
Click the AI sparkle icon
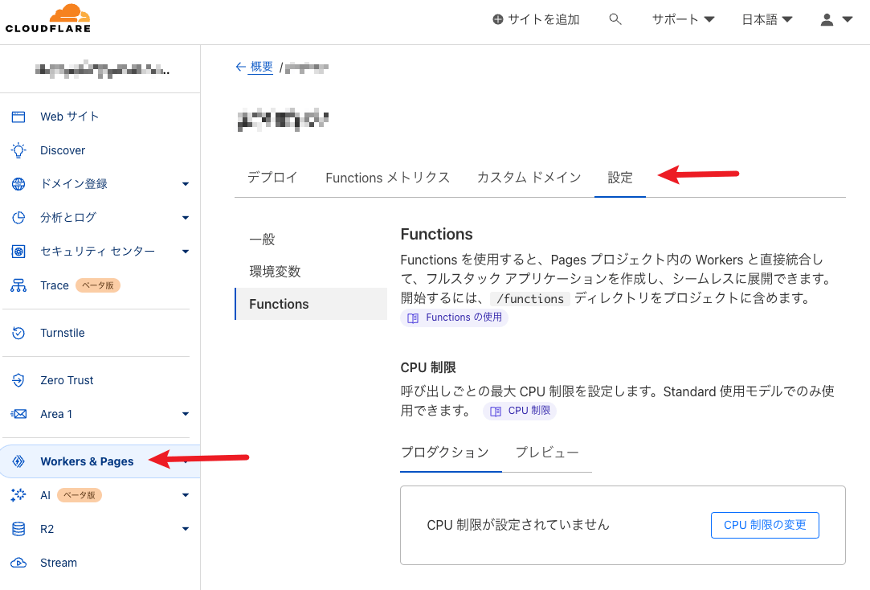(x=18, y=495)
